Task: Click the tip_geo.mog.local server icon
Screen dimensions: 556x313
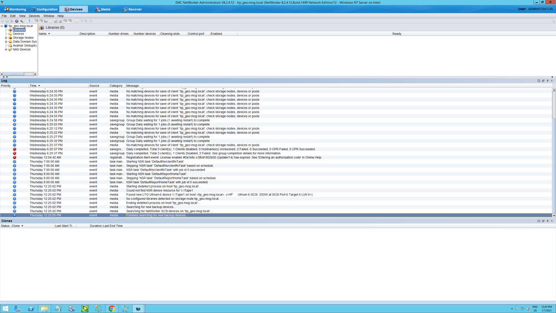Action: tap(6, 26)
